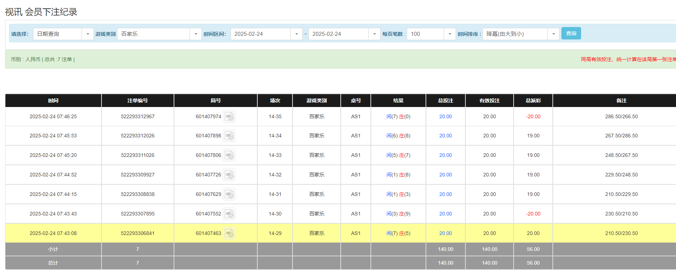
Task: Click total bet 20.00 link for 14-35
Action: [x=445, y=117]
